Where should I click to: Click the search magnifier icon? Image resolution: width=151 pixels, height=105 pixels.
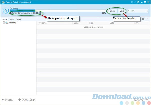pyautogui.click(x=146, y=11)
